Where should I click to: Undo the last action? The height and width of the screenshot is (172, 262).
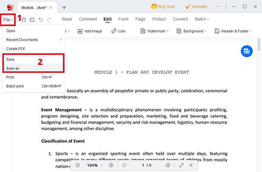point(41,20)
